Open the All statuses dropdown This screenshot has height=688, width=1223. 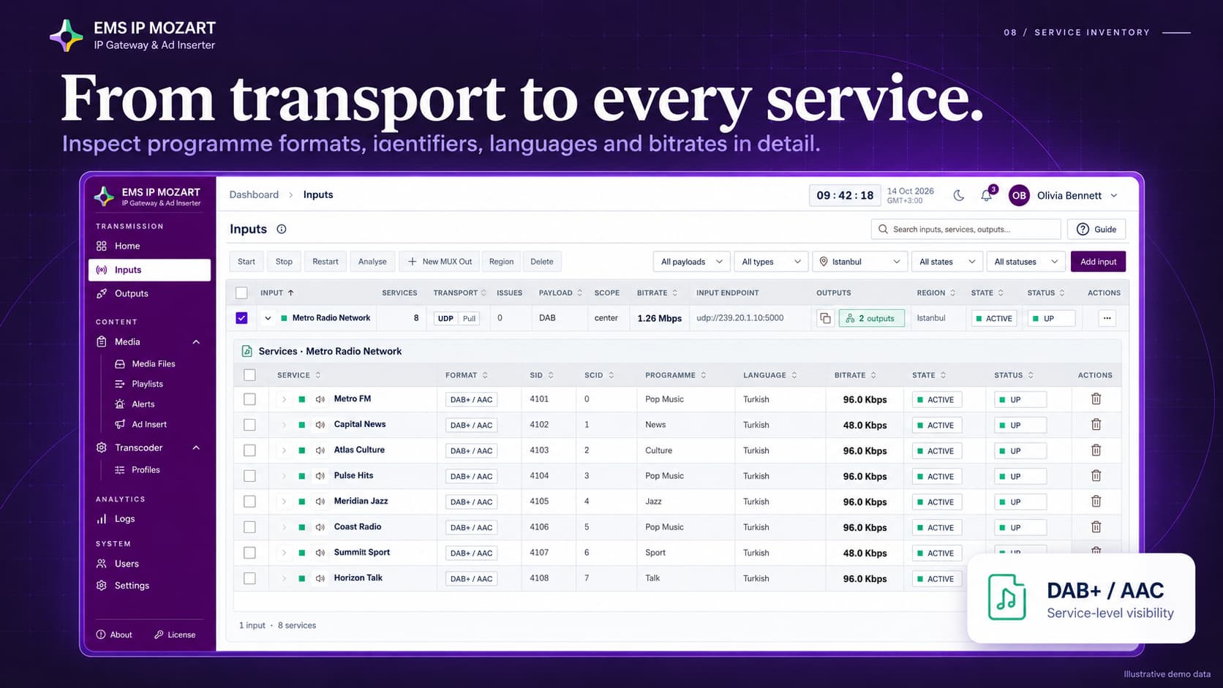coord(1026,262)
